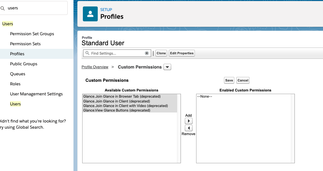Select --None-- in Enabled Custom Permissions
The width and height of the screenshot is (323, 171).
(x=205, y=96)
